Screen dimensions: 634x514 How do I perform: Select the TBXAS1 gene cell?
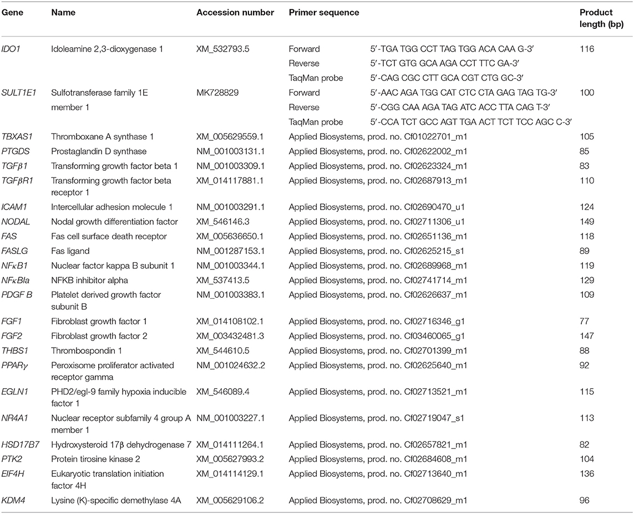(x=17, y=136)
